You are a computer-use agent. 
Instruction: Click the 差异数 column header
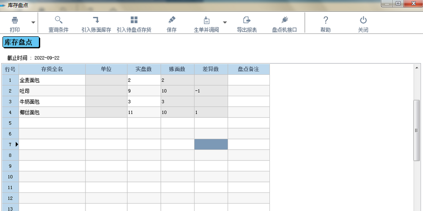211,69
